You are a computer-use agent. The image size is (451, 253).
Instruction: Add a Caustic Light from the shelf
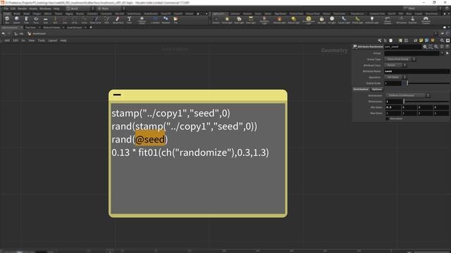coord(344,20)
